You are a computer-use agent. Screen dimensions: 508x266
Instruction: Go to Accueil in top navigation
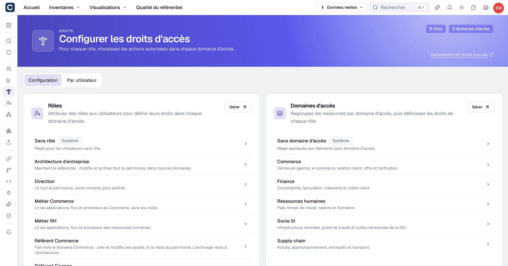coord(32,7)
